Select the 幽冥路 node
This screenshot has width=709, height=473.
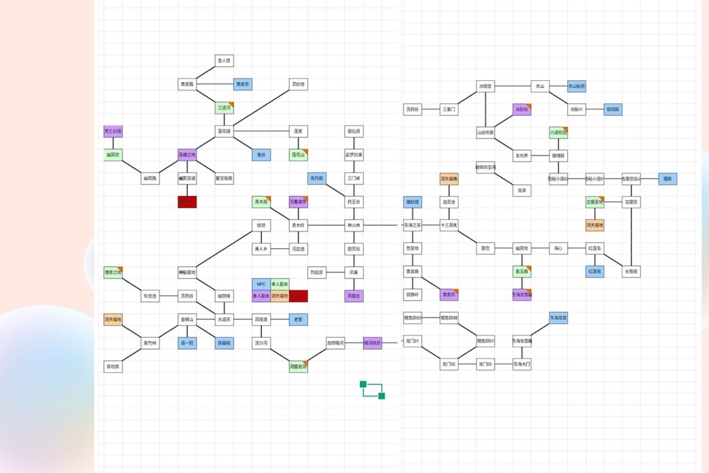point(150,178)
